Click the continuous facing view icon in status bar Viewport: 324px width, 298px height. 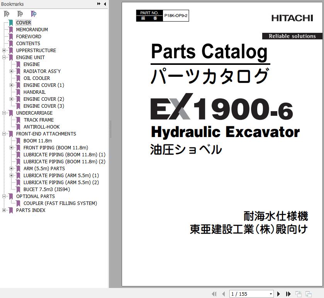click(x=309, y=294)
